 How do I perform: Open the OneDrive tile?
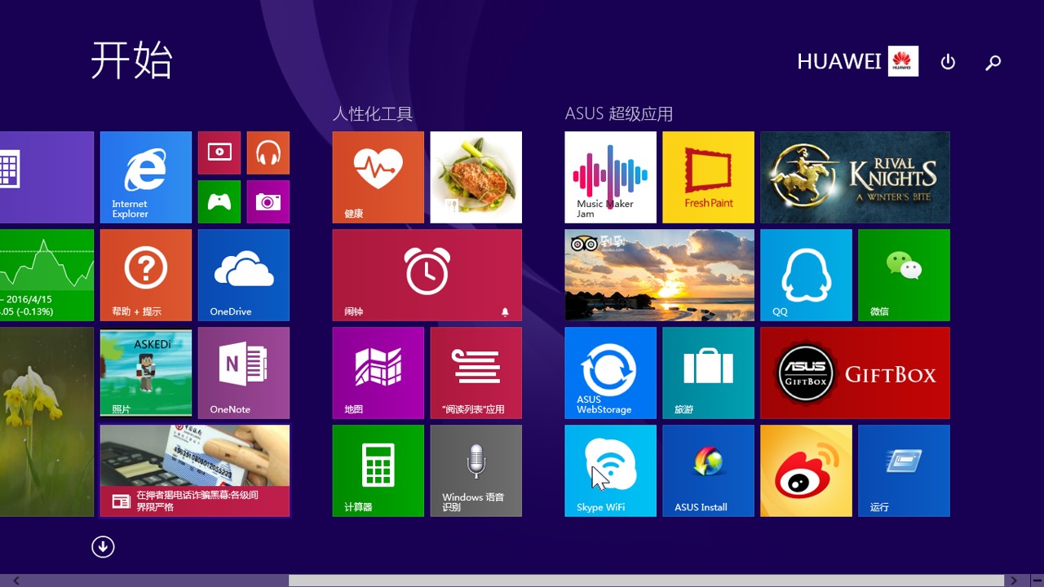pos(244,275)
